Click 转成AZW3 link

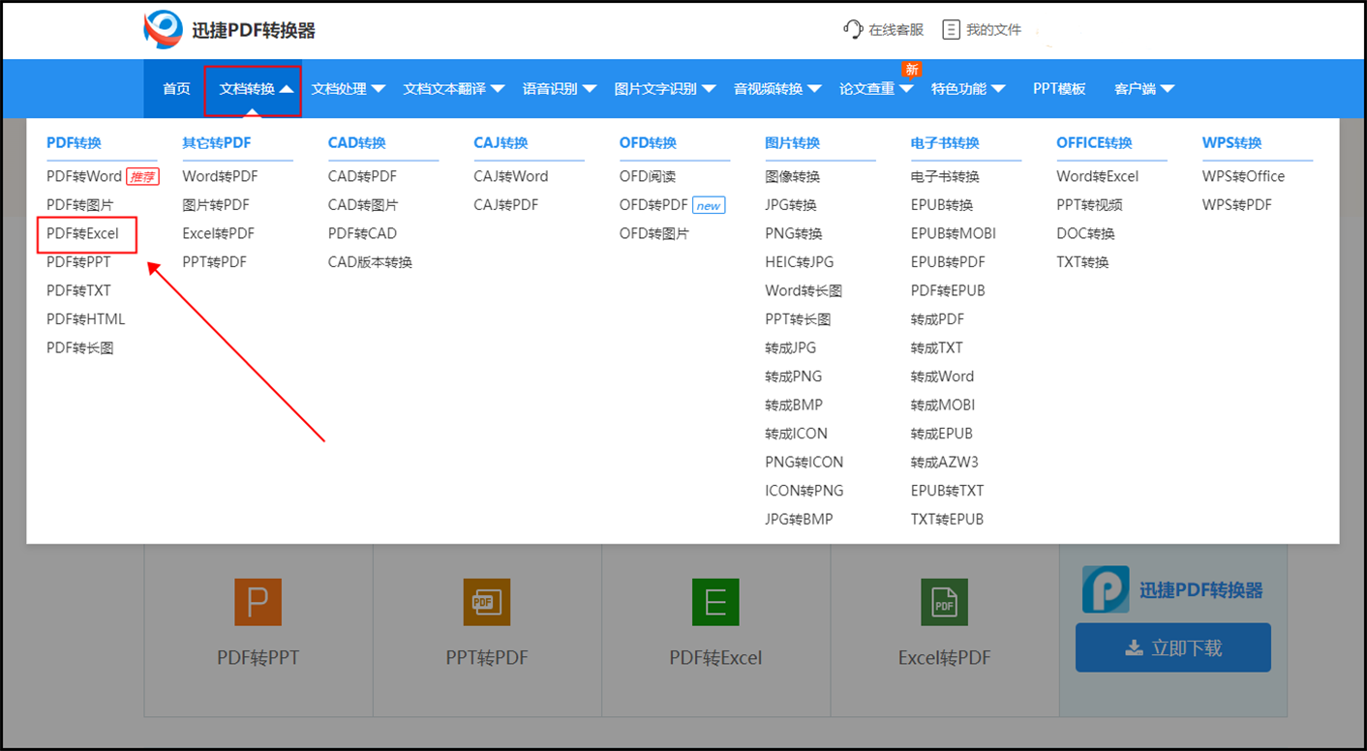coord(944,462)
